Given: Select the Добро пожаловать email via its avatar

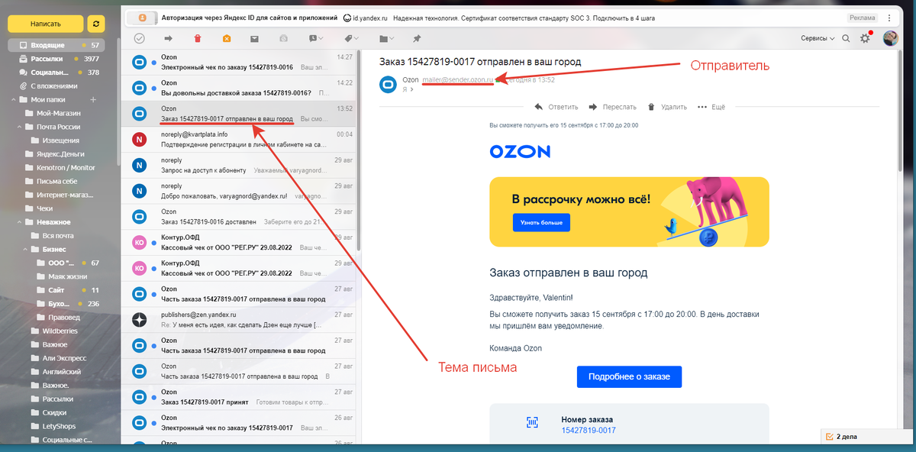Looking at the screenshot, I should [139, 191].
